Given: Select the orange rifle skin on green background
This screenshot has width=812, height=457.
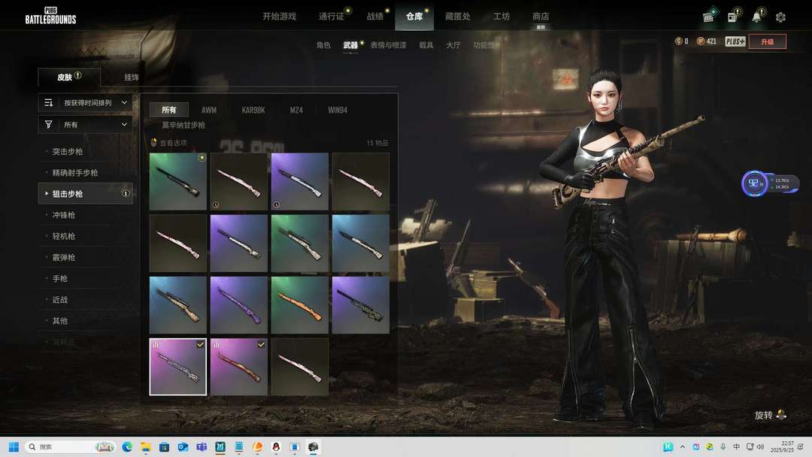Looking at the screenshot, I should coord(300,305).
